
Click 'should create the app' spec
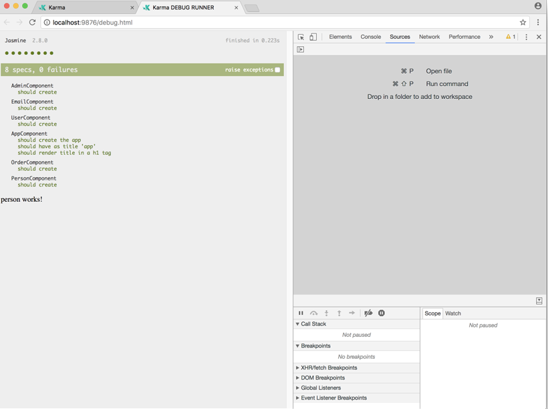[49, 140]
